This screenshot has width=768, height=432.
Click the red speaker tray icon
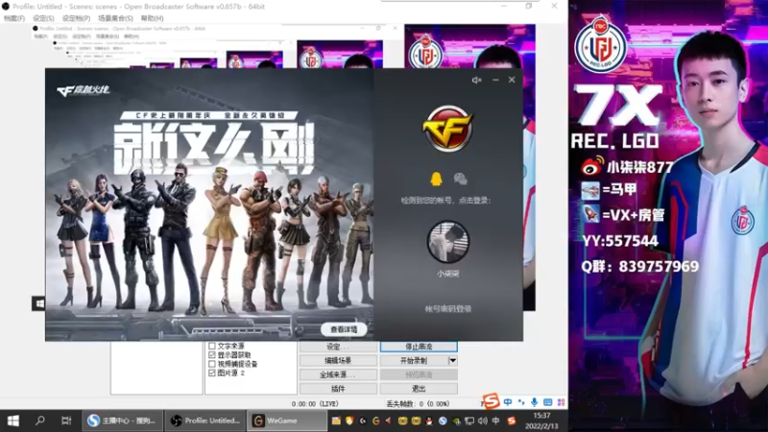coord(389,420)
